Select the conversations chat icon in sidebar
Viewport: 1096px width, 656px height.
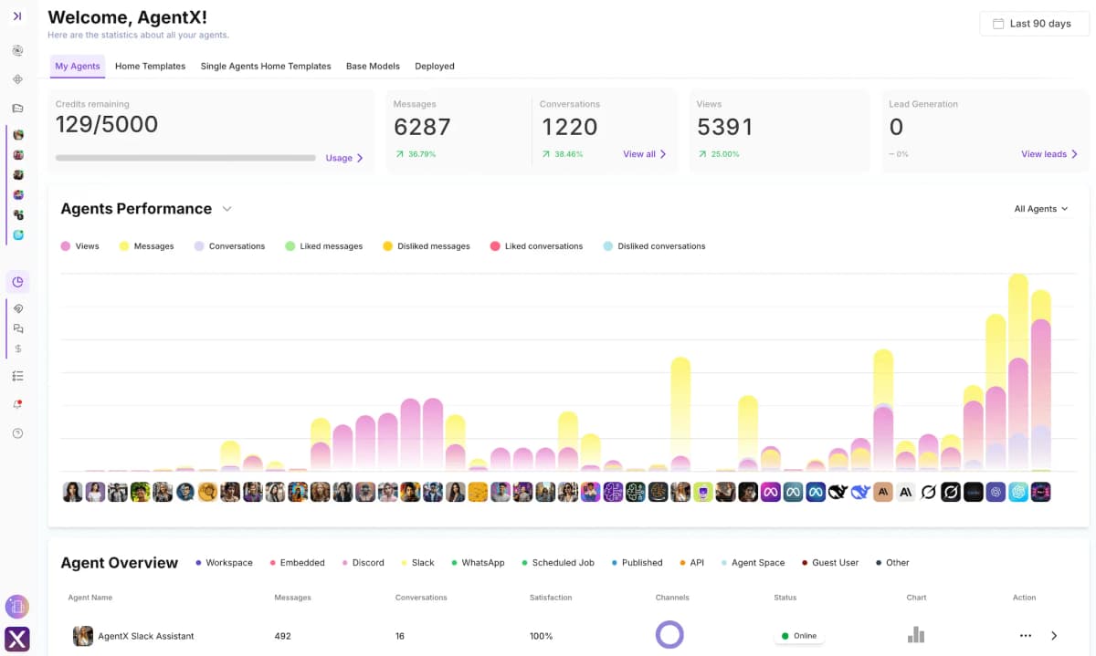pyautogui.click(x=17, y=328)
